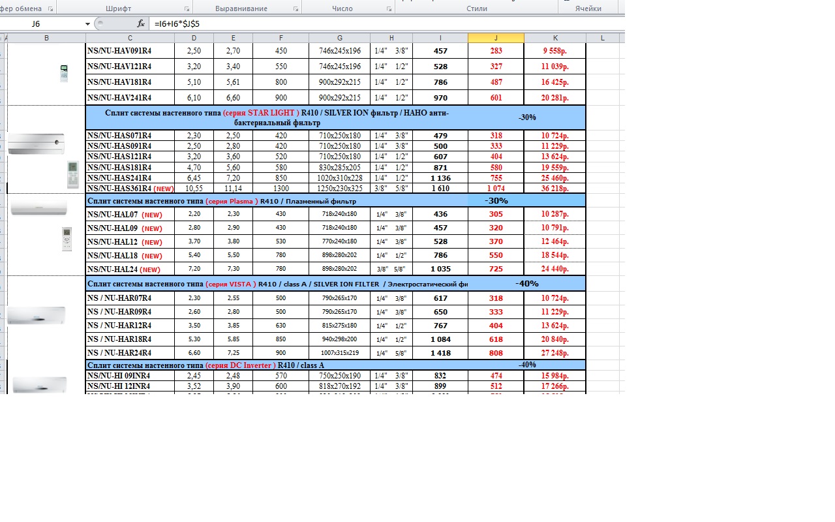The height and width of the screenshot is (522, 835).
Task: Click cell NS/NU-HI 09INR4
Action: 130,376
